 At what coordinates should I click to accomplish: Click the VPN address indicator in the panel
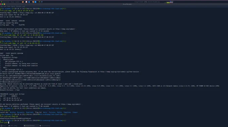click(x=152, y=2)
